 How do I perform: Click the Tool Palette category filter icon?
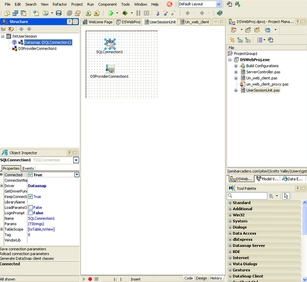point(271,196)
